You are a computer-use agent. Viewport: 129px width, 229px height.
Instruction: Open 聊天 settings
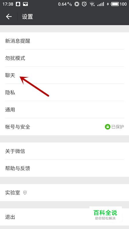pos(64,75)
